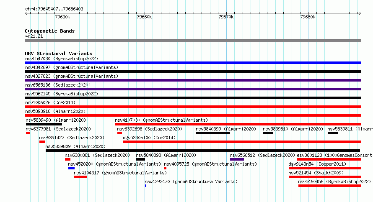Screen dimensions: 373x202
Task: Select the red dgv5330n100 variant bar
Action: pos(242,142)
